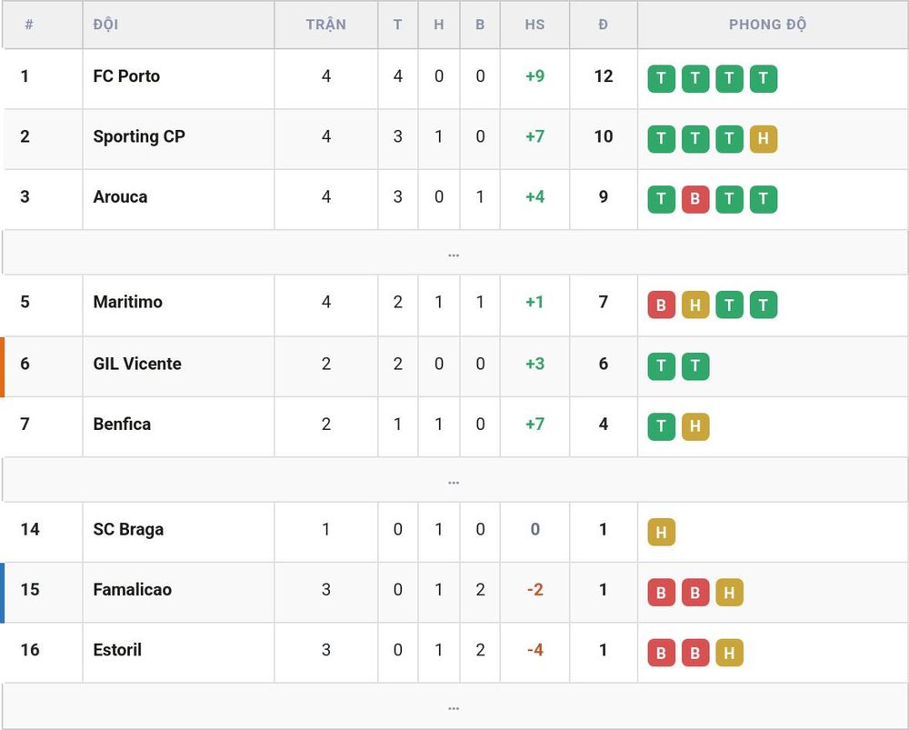Open the Sporting CP team link
The height and width of the screenshot is (730, 909).
[x=139, y=136]
